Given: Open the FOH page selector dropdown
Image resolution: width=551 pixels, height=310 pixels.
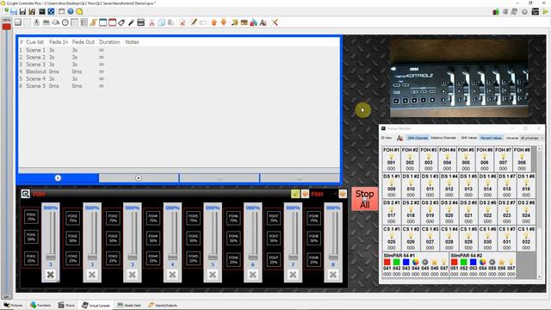Looking at the screenshot, I should coord(324,194).
